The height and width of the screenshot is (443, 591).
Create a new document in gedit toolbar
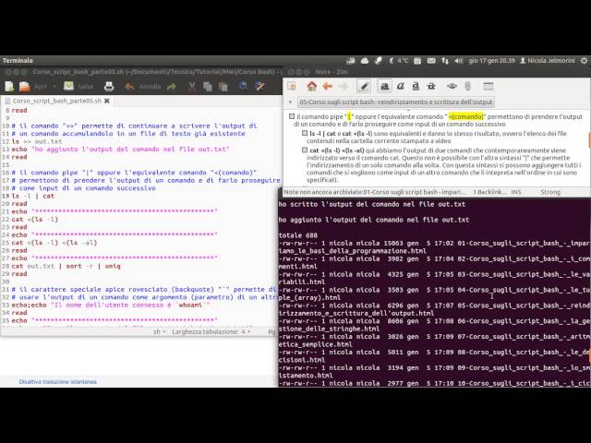tap(9, 87)
